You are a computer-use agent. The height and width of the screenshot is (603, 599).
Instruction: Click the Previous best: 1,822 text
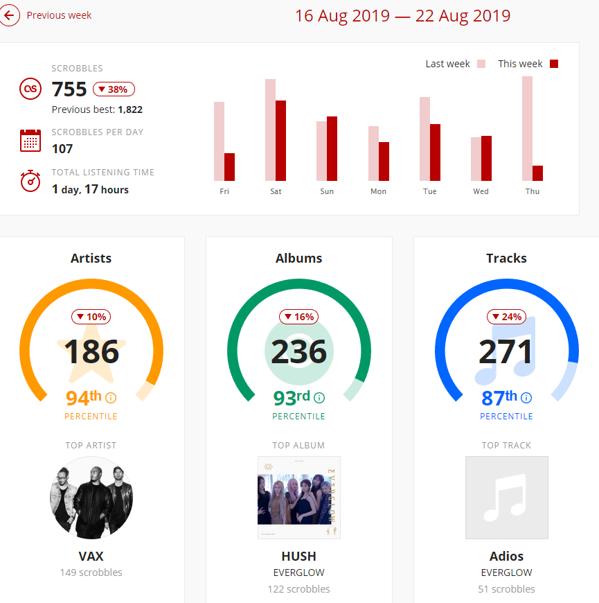point(97,110)
